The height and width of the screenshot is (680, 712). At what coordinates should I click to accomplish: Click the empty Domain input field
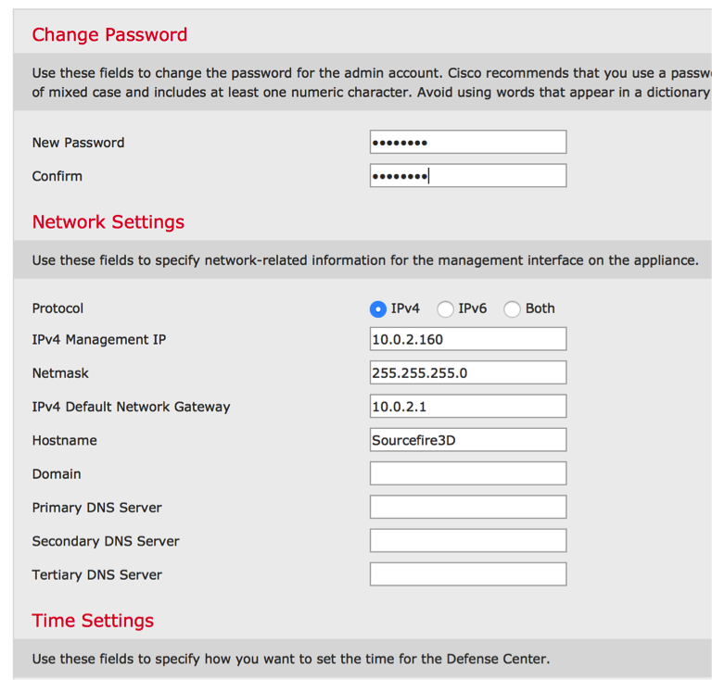coord(467,473)
